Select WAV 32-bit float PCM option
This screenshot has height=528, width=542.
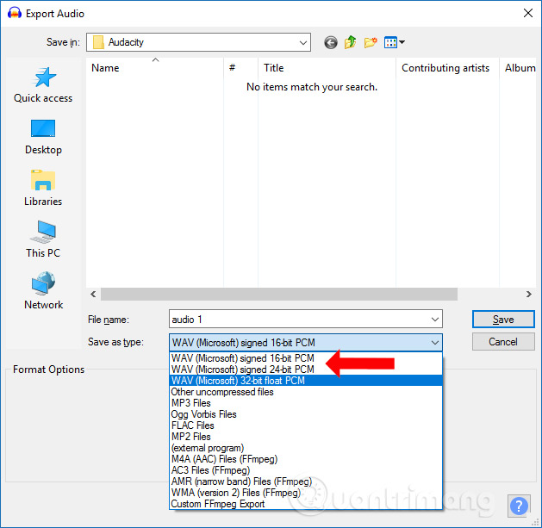click(306, 381)
